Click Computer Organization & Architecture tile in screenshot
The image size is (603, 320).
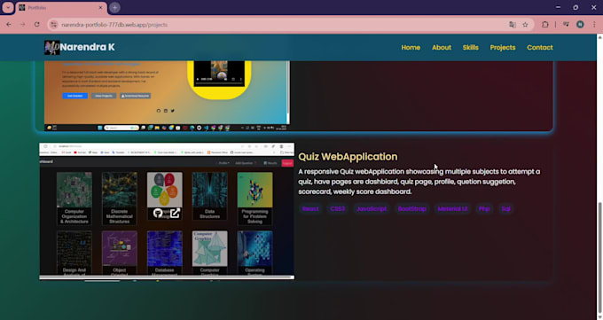[74, 198]
